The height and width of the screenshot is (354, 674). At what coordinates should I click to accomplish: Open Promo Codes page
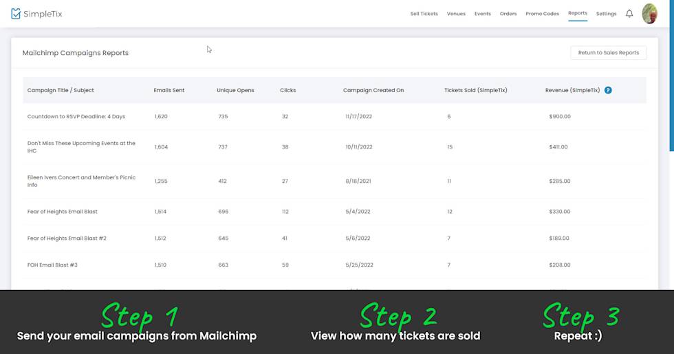542,14
